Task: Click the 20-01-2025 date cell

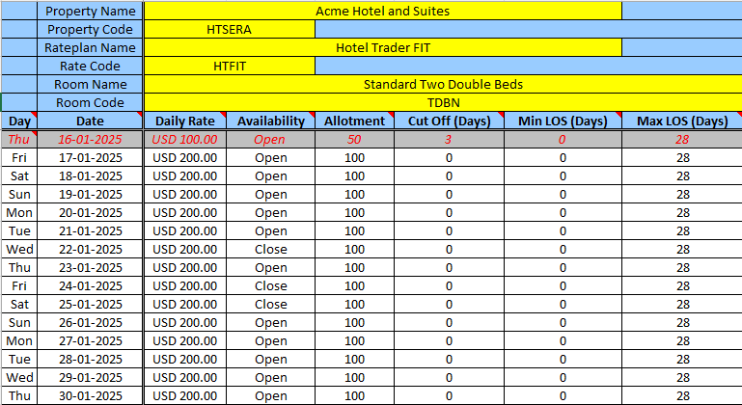Action: click(x=90, y=212)
